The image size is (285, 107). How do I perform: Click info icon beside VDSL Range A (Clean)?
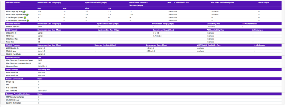[24, 11]
